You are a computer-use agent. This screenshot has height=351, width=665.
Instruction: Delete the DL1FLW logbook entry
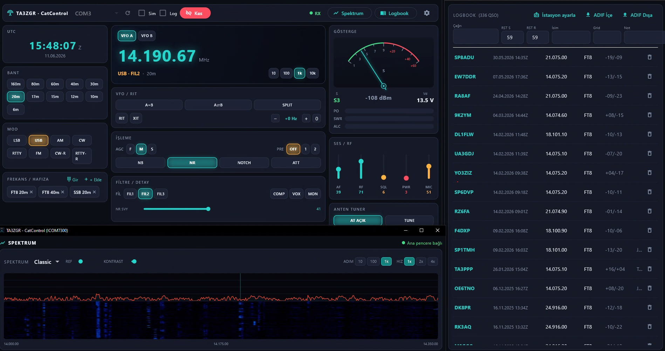click(650, 134)
